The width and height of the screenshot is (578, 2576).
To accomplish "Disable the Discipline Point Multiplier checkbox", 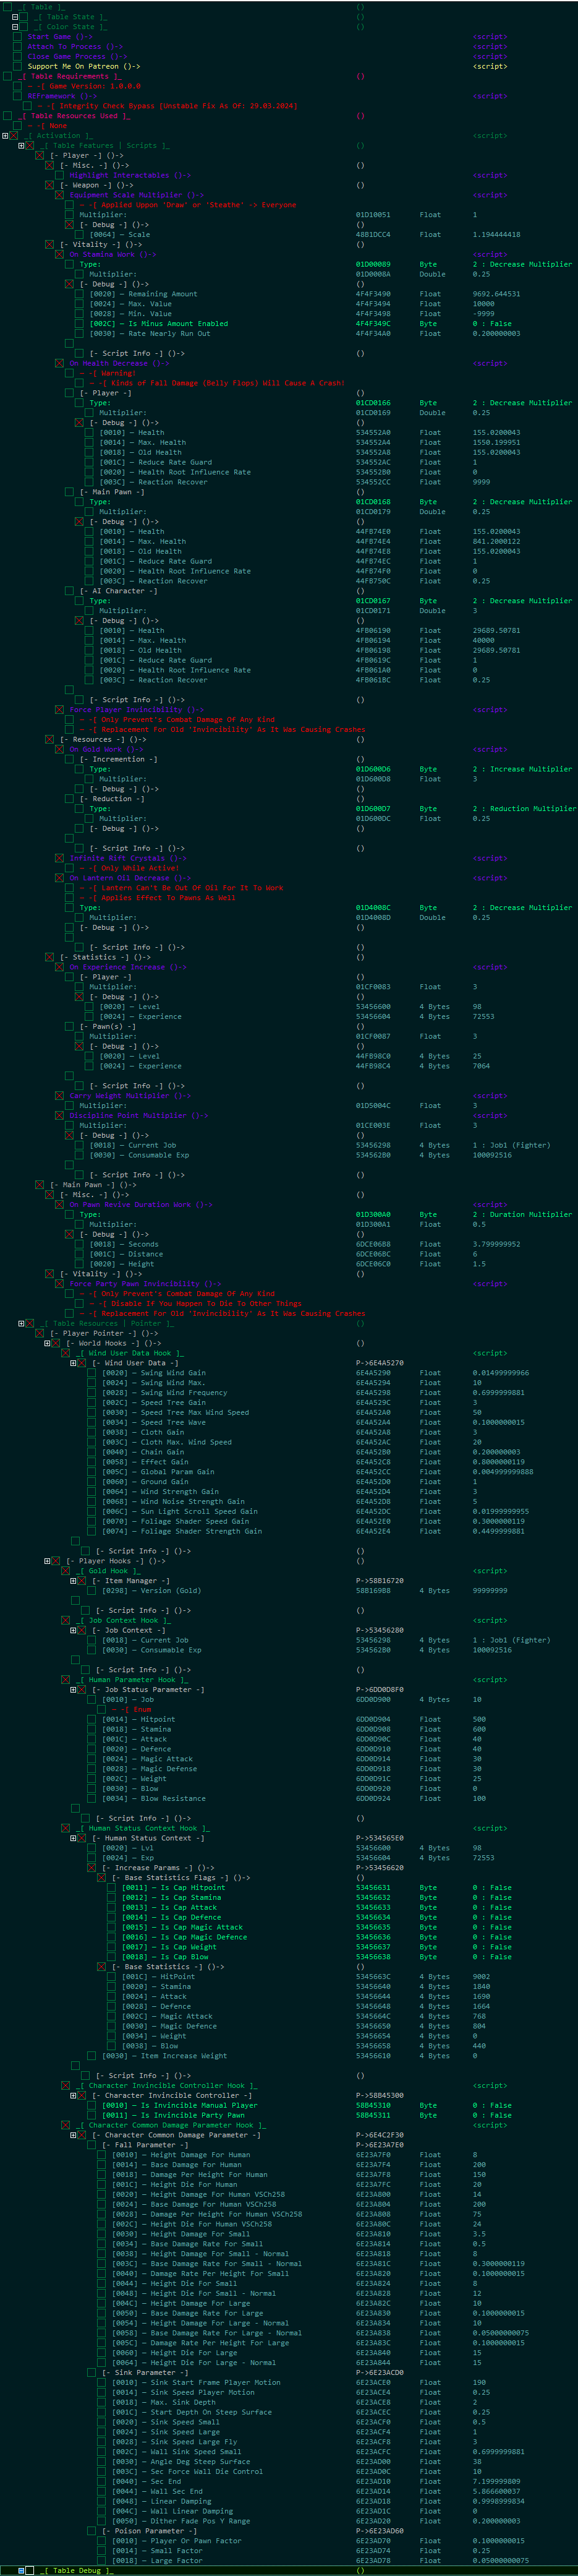I will [59, 1115].
